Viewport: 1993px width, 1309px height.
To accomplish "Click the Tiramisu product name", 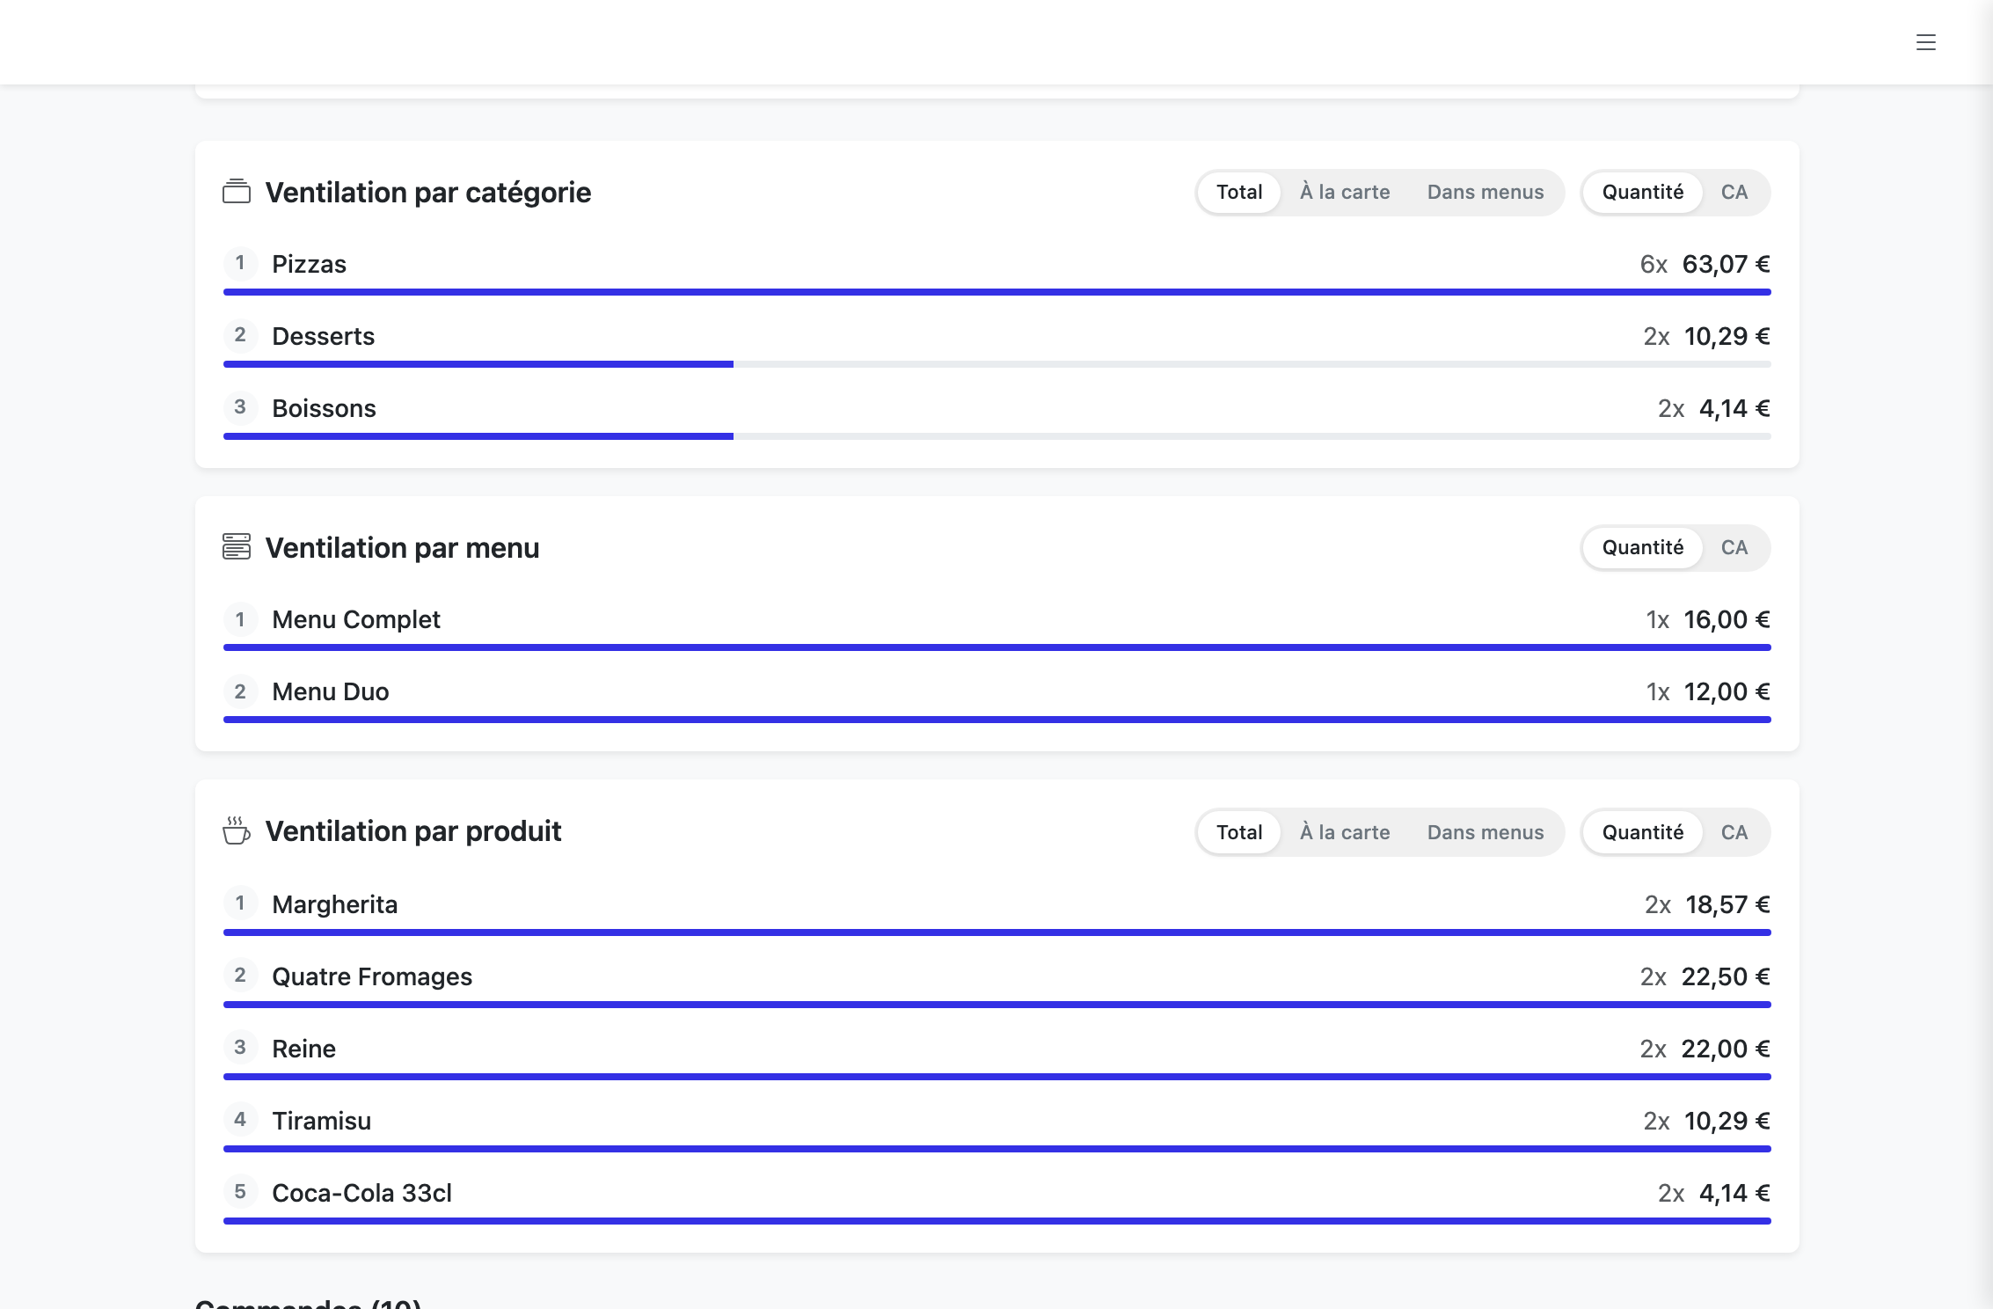I will [321, 1121].
